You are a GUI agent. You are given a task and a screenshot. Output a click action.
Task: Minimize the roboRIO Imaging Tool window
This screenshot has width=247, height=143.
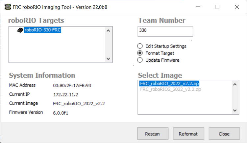click(197, 7)
